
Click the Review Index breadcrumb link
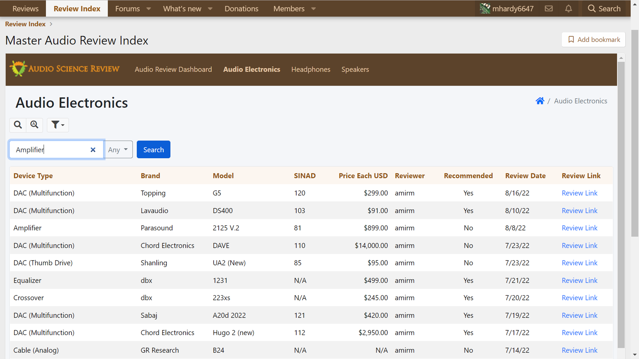(25, 24)
